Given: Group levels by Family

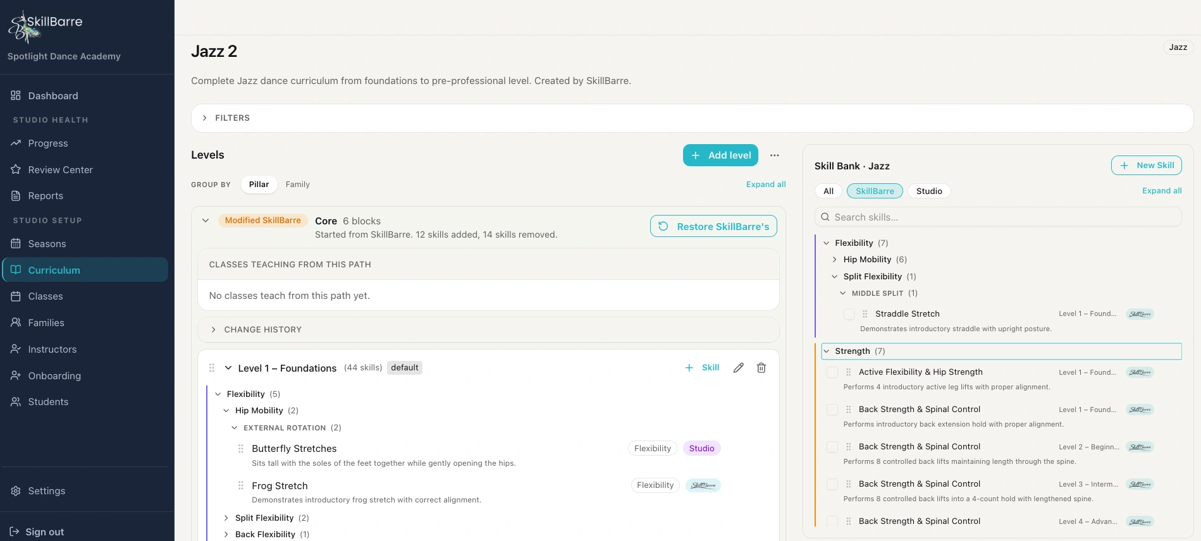Looking at the screenshot, I should (297, 185).
